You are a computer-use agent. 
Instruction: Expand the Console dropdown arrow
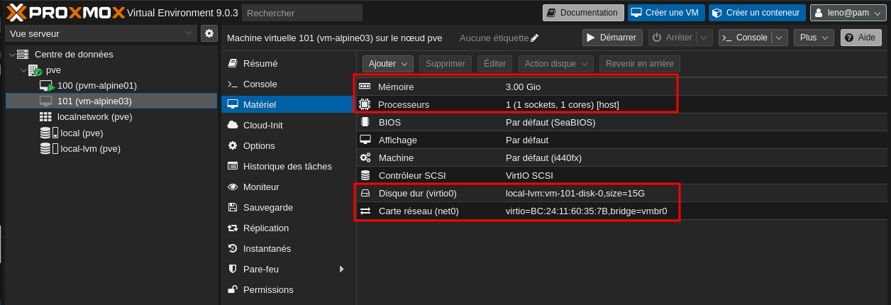[x=780, y=38]
